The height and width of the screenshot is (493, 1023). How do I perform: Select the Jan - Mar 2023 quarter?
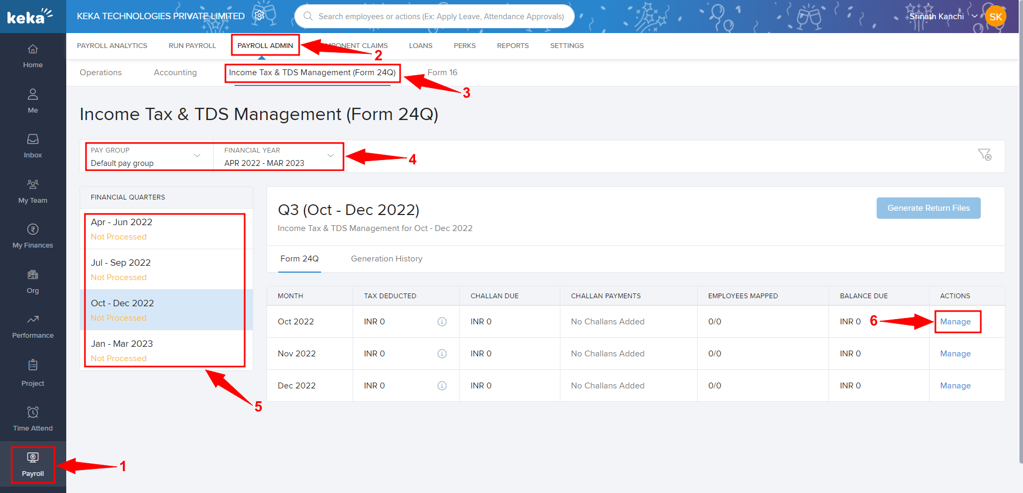[x=166, y=351]
